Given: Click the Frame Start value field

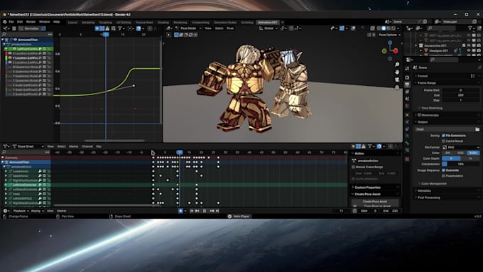Looking at the screenshot, I should tap(460, 90).
